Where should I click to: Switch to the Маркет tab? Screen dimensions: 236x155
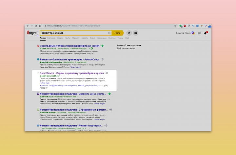click(76, 38)
